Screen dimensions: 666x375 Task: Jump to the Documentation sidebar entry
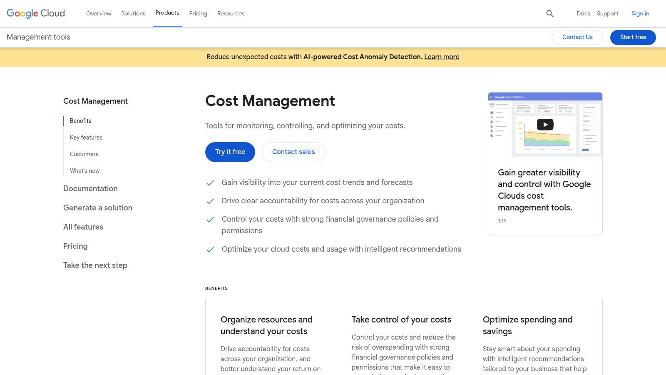point(90,189)
